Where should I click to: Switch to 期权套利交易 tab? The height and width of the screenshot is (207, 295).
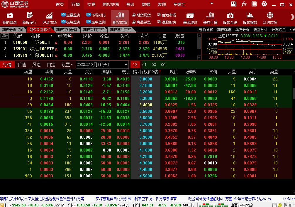pyautogui.click(x=121, y=30)
